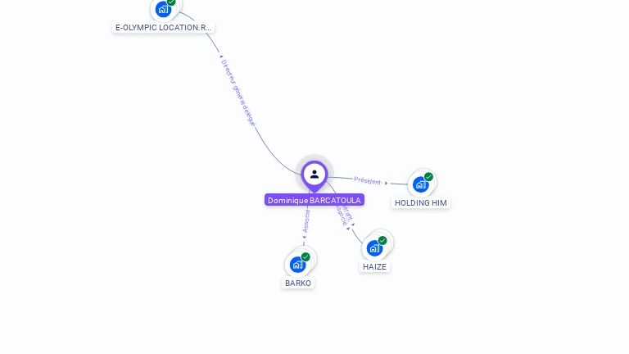Select the Directeur général délégué edge label
The height and width of the screenshot is (354, 629).
click(238, 93)
